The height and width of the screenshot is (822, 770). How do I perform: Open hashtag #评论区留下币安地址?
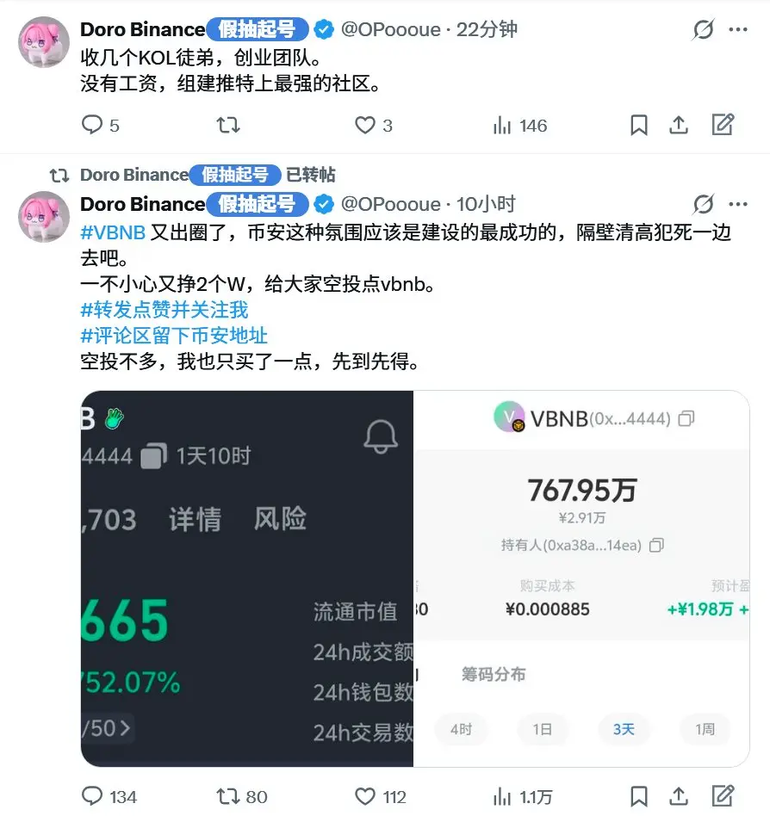pos(174,336)
